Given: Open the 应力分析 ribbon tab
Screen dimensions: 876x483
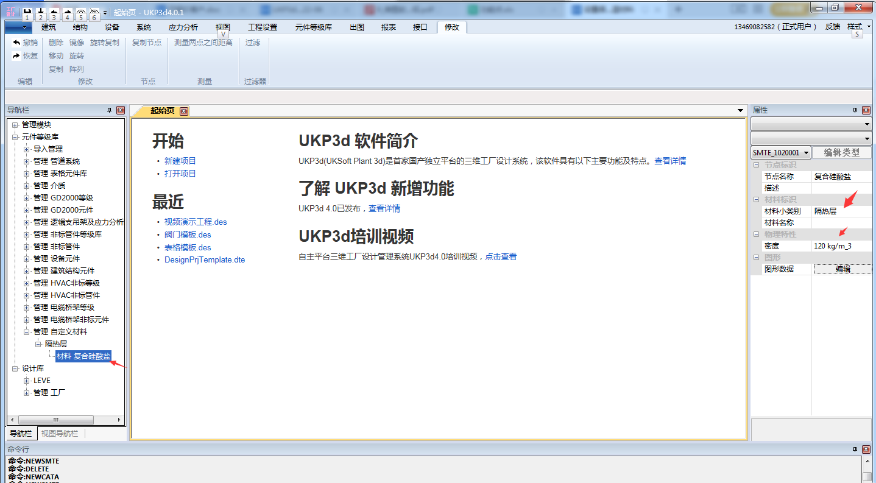Looking at the screenshot, I should [183, 27].
